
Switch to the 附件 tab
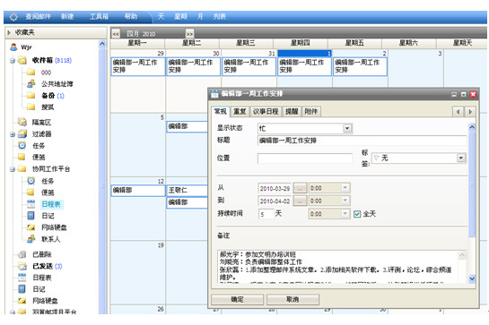[311, 111]
